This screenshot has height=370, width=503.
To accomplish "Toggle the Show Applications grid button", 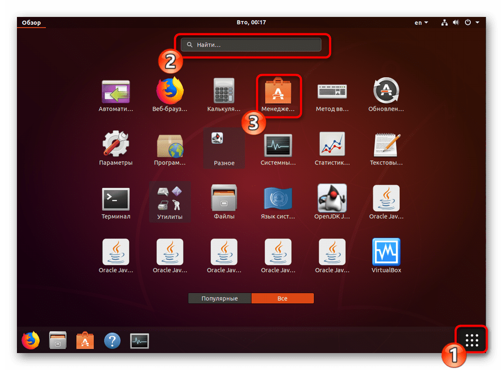I will coord(471,340).
